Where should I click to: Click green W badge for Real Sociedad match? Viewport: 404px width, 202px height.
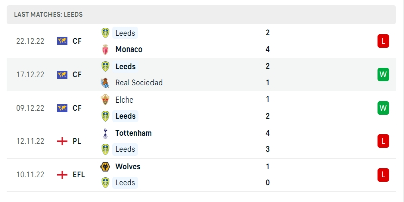[383, 75]
